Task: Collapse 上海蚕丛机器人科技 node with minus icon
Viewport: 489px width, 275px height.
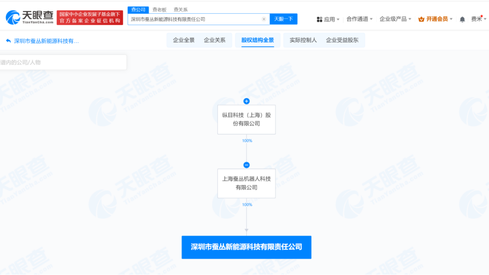Action: tap(246, 165)
